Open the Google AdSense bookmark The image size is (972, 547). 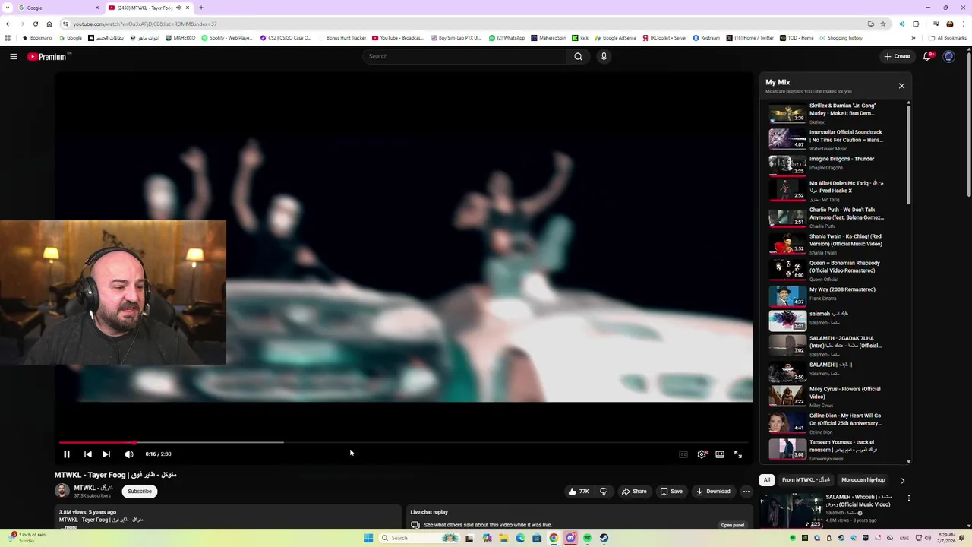tap(616, 38)
